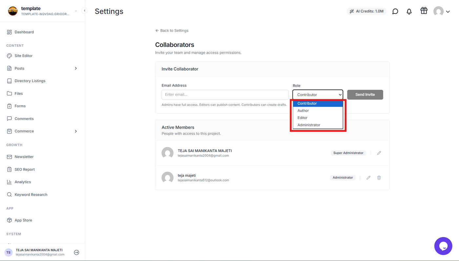Delete teja majeti using trash icon
Image resolution: width=459 pixels, height=261 pixels.
click(379, 178)
